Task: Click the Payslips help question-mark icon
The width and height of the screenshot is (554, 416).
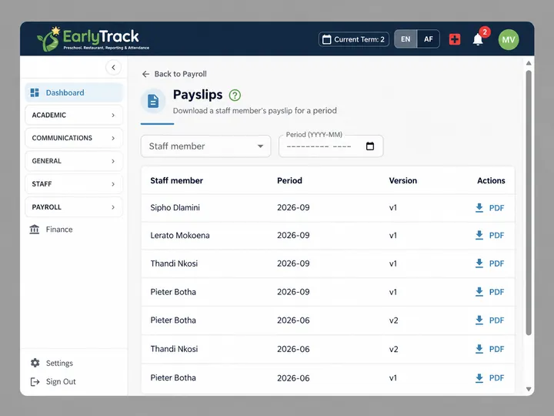Action: pos(235,96)
